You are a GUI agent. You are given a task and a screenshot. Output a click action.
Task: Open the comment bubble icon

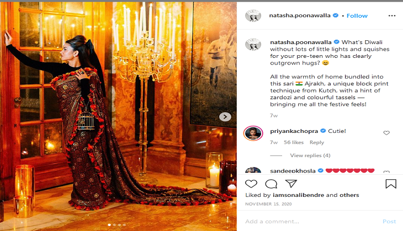(x=271, y=184)
